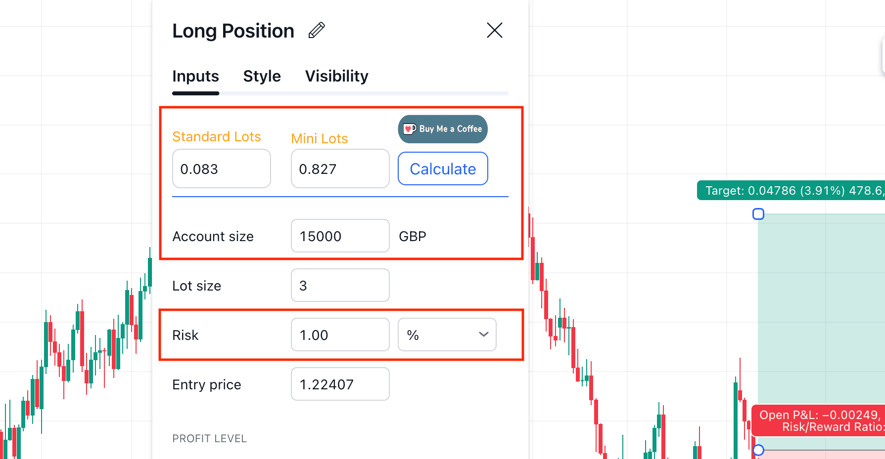Click the Risk value field showing 1.00
Image resolution: width=885 pixels, height=459 pixels.
(340, 334)
